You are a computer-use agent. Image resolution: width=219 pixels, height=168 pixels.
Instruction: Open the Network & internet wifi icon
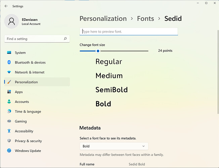(9, 72)
